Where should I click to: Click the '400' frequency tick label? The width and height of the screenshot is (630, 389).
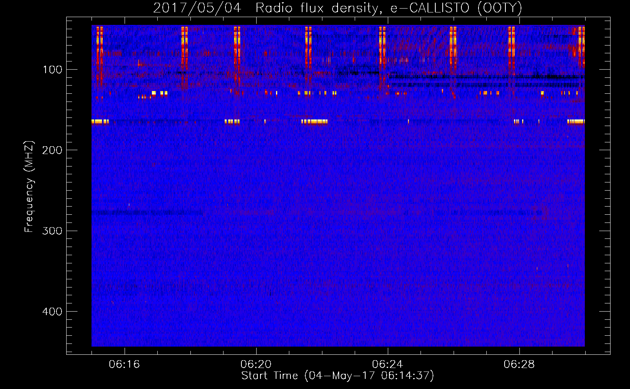(x=52, y=312)
